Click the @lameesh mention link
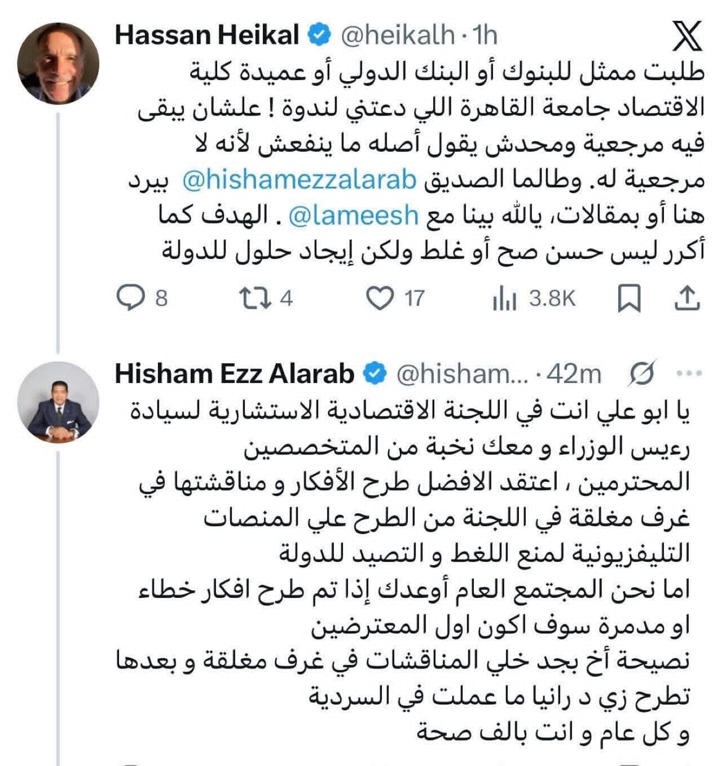 (x=354, y=215)
